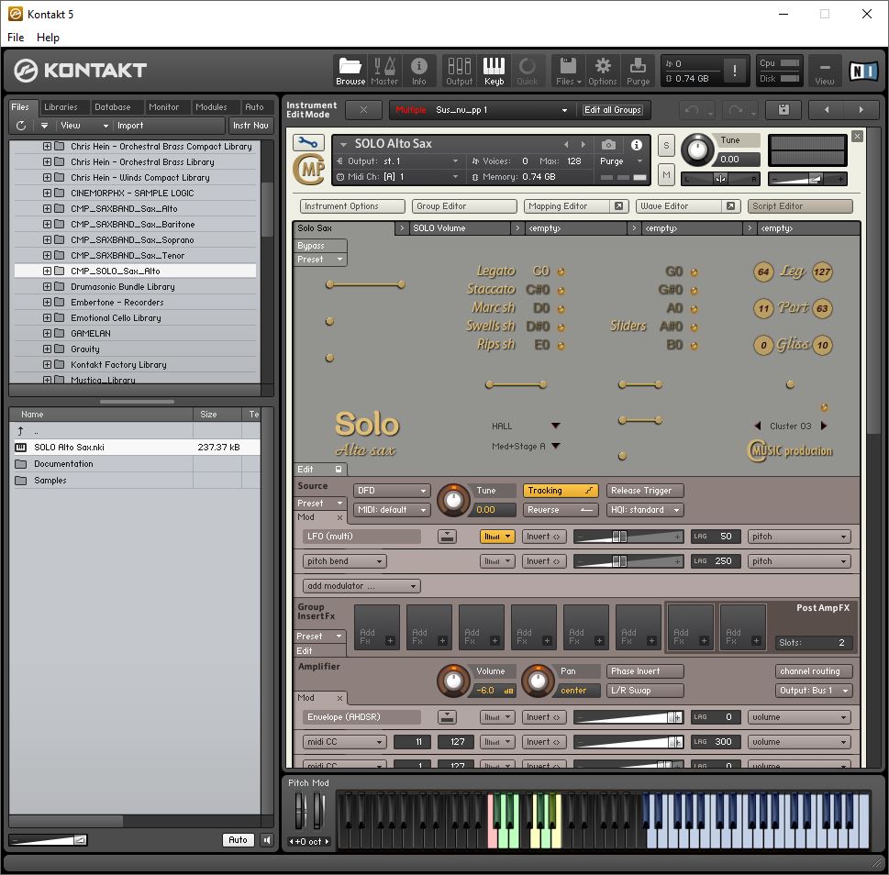Click the preview speaker icon
This screenshot has height=875, width=889.
[x=266, y=840]
